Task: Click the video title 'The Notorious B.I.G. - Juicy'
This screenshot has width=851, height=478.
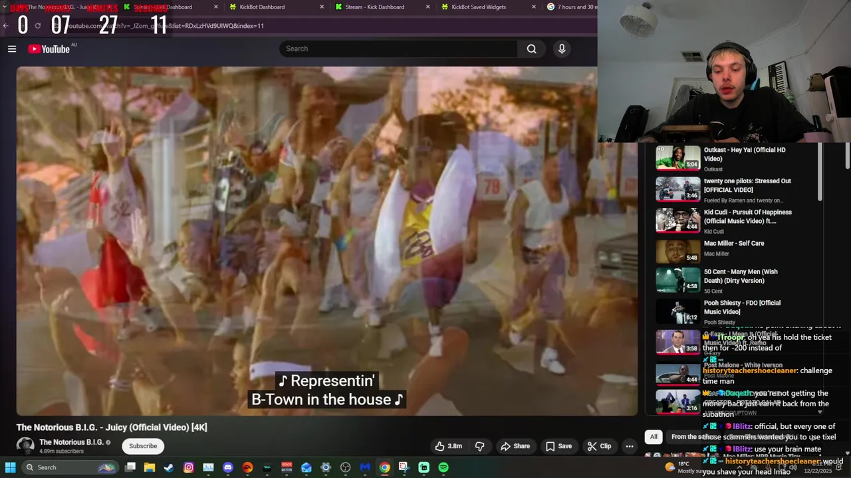Action: (x=112, y=428)
